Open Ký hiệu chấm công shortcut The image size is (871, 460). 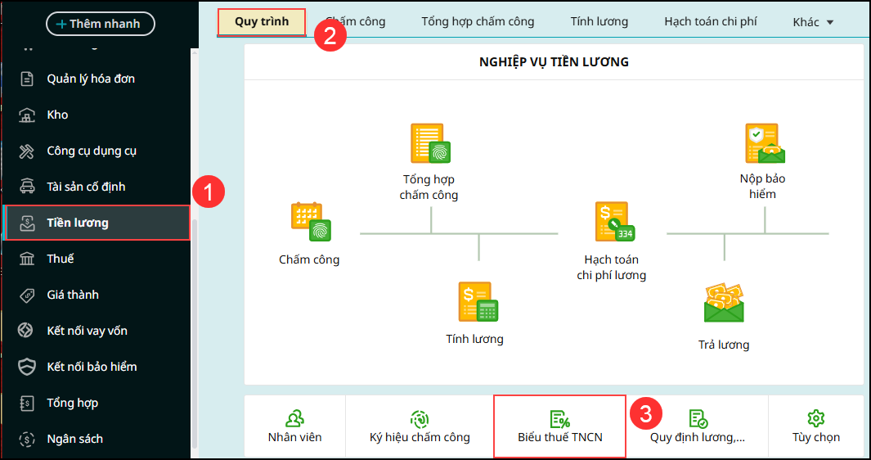tap(420, 426)
